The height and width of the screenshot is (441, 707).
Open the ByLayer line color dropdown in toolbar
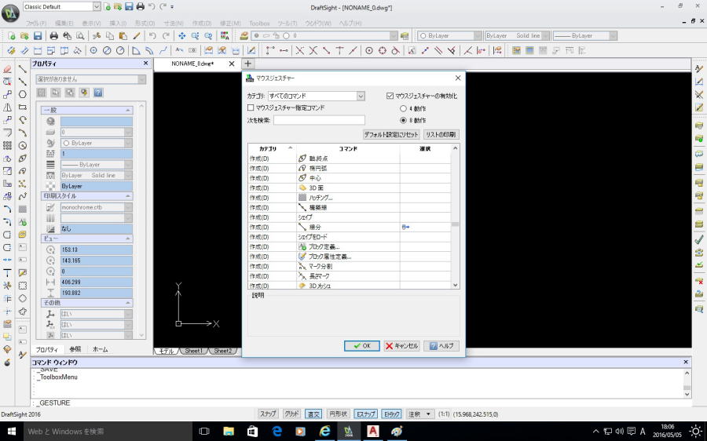(x=450, y=35)
